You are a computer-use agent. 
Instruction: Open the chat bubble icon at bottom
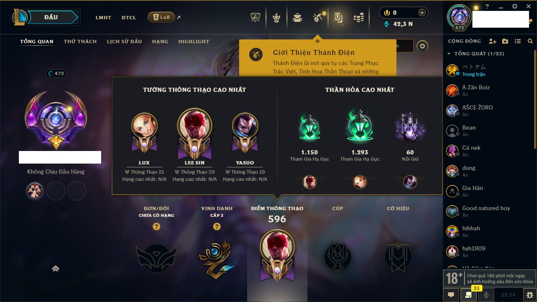coord(451,295)
